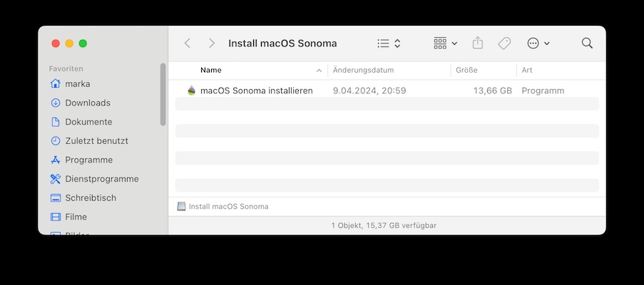The height and width of the screenshot is (285, 644).
Task: Expand the grouping options dropdown
Action: [445, 43]
